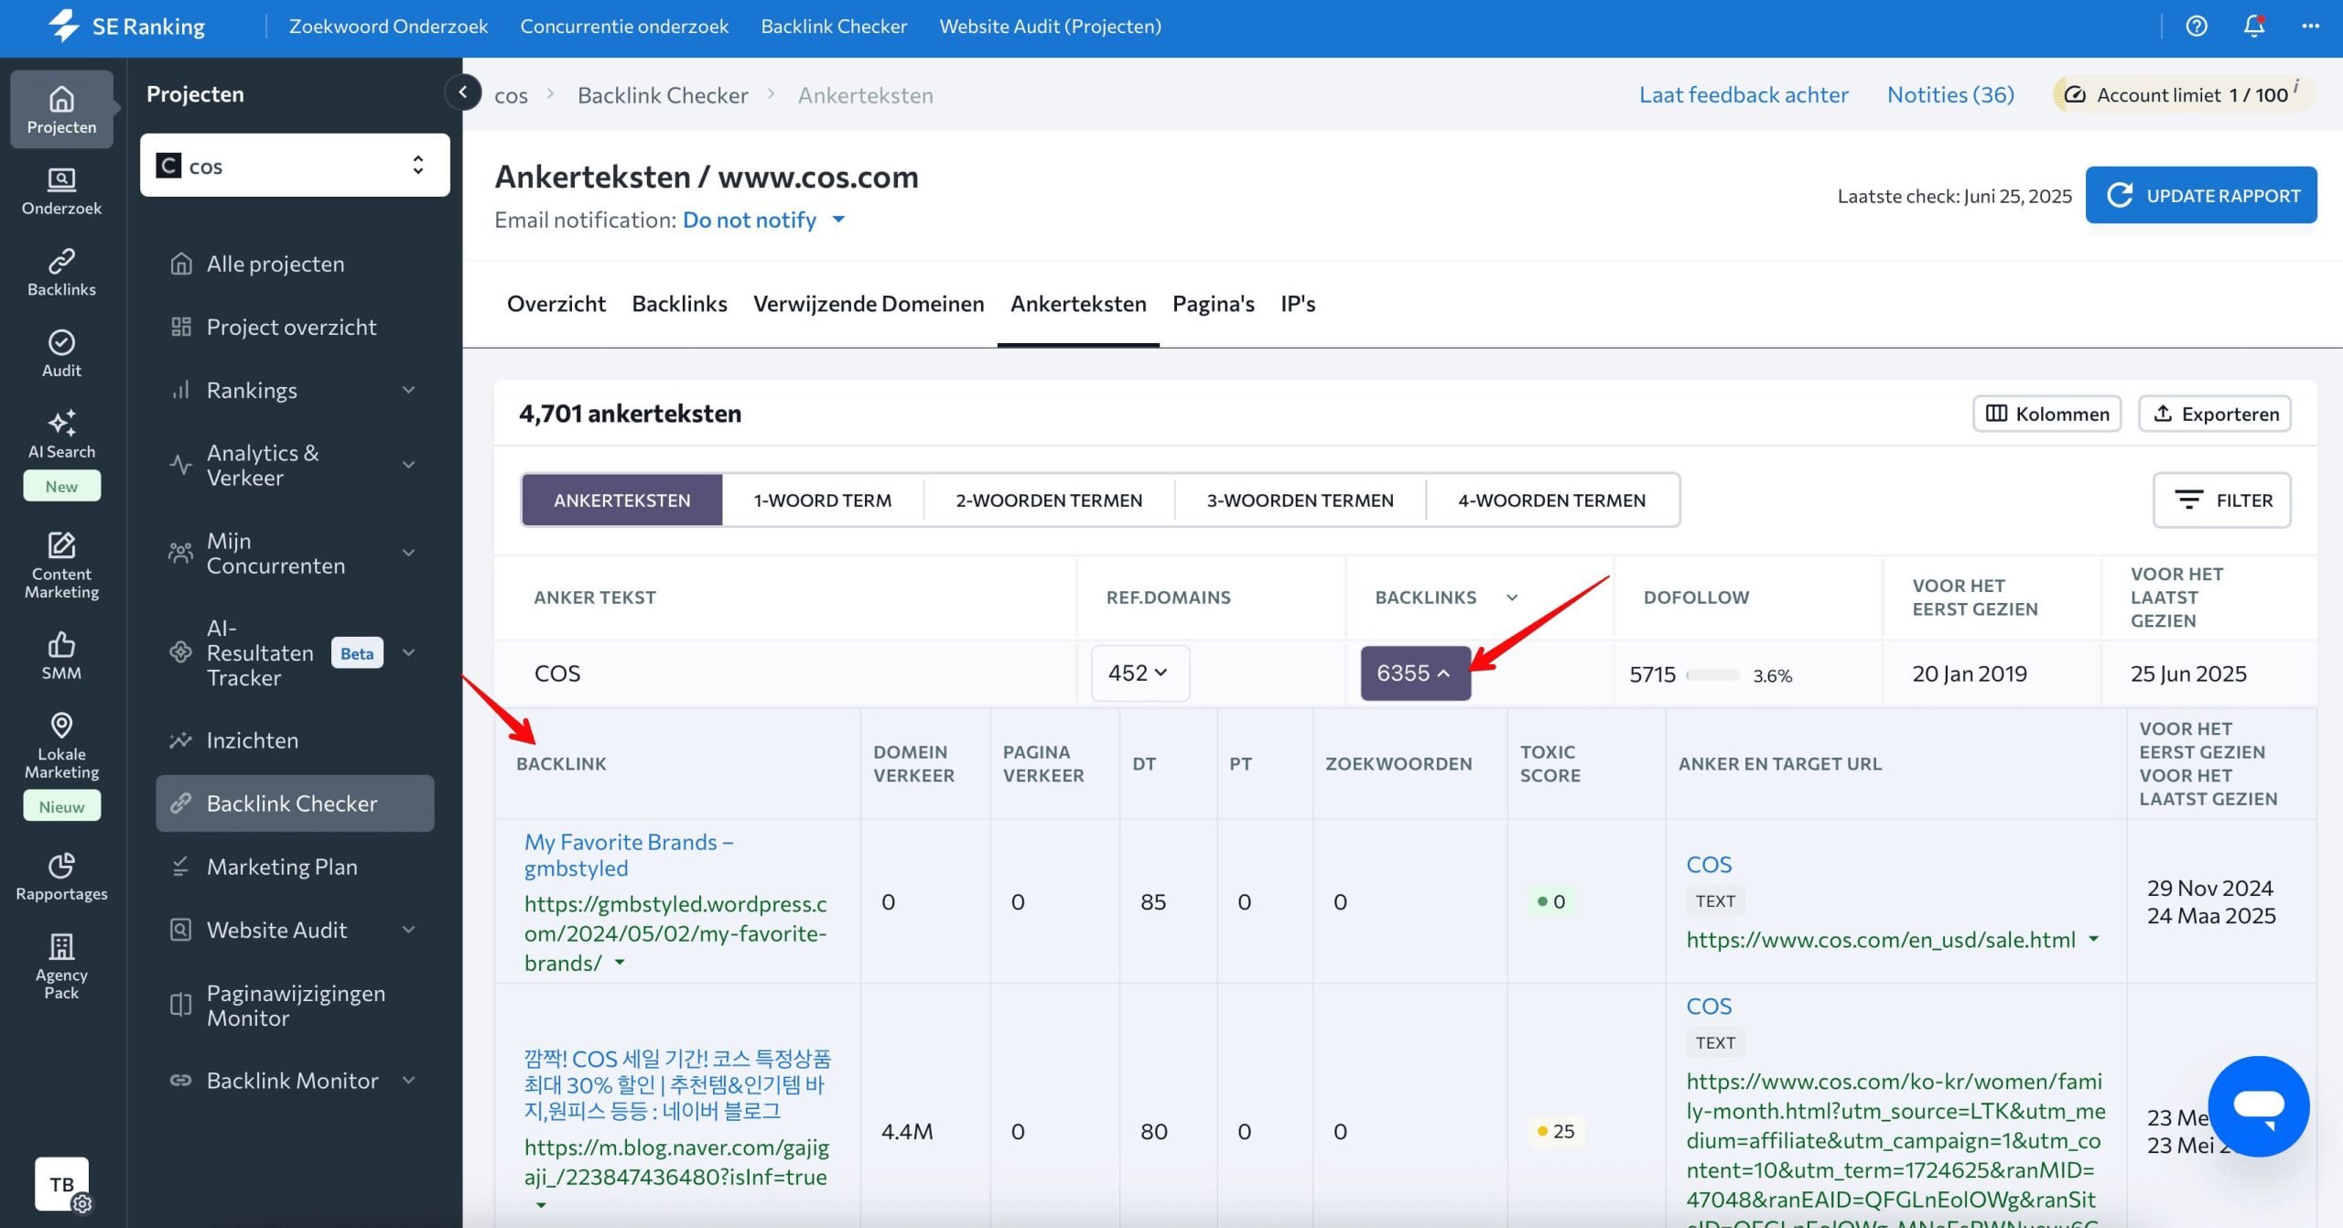
Task: Expand Analytics & Verkeer section
Action: (409, 465)
